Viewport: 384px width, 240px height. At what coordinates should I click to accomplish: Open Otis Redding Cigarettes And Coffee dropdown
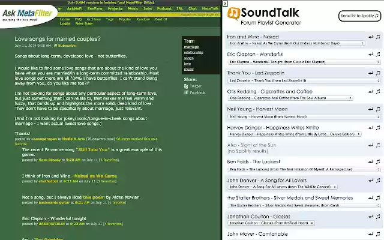pyautogui.click(x=290, y=98)
